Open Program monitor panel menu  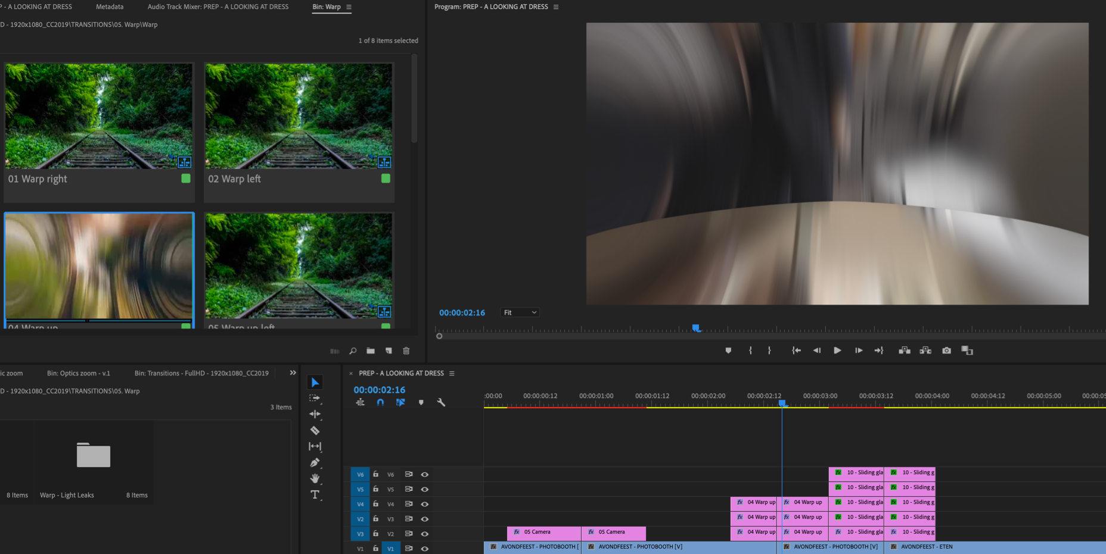coord(556,7)
